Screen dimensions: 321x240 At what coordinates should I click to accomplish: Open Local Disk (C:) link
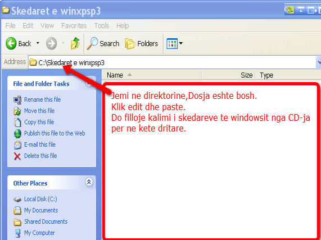(40, 199)
